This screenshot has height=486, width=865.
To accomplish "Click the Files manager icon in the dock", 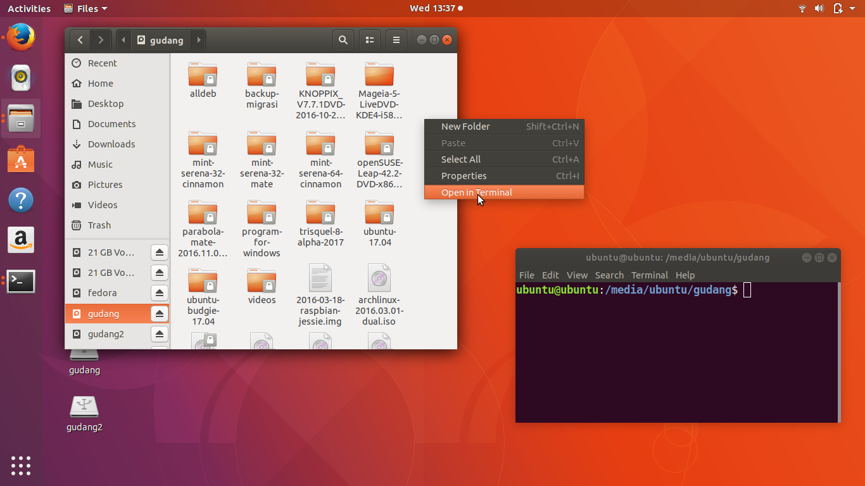I will point(21,118).
